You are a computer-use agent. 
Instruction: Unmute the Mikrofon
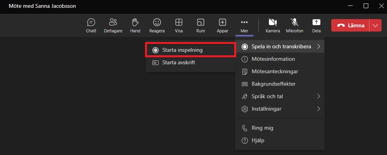coord(295,26)
